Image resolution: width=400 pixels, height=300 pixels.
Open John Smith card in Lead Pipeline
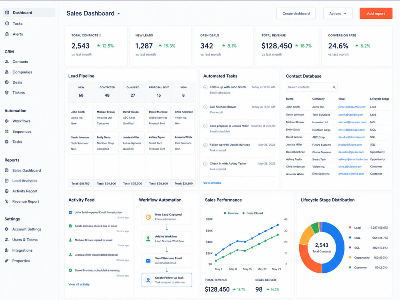click(x=81, y=117)
